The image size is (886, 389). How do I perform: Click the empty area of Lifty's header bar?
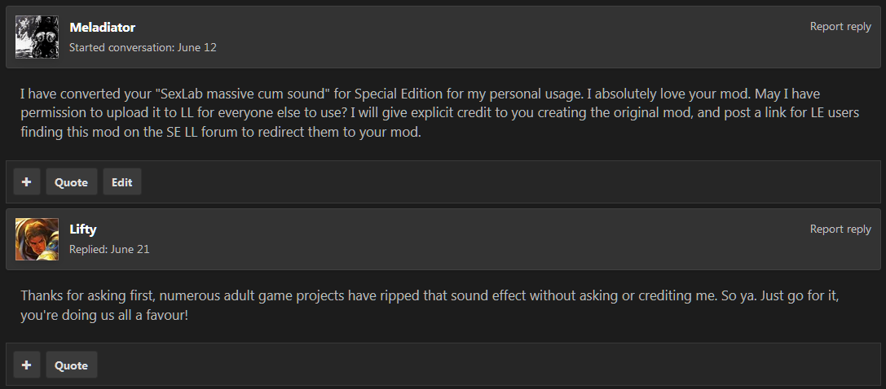tap(480, 239)
